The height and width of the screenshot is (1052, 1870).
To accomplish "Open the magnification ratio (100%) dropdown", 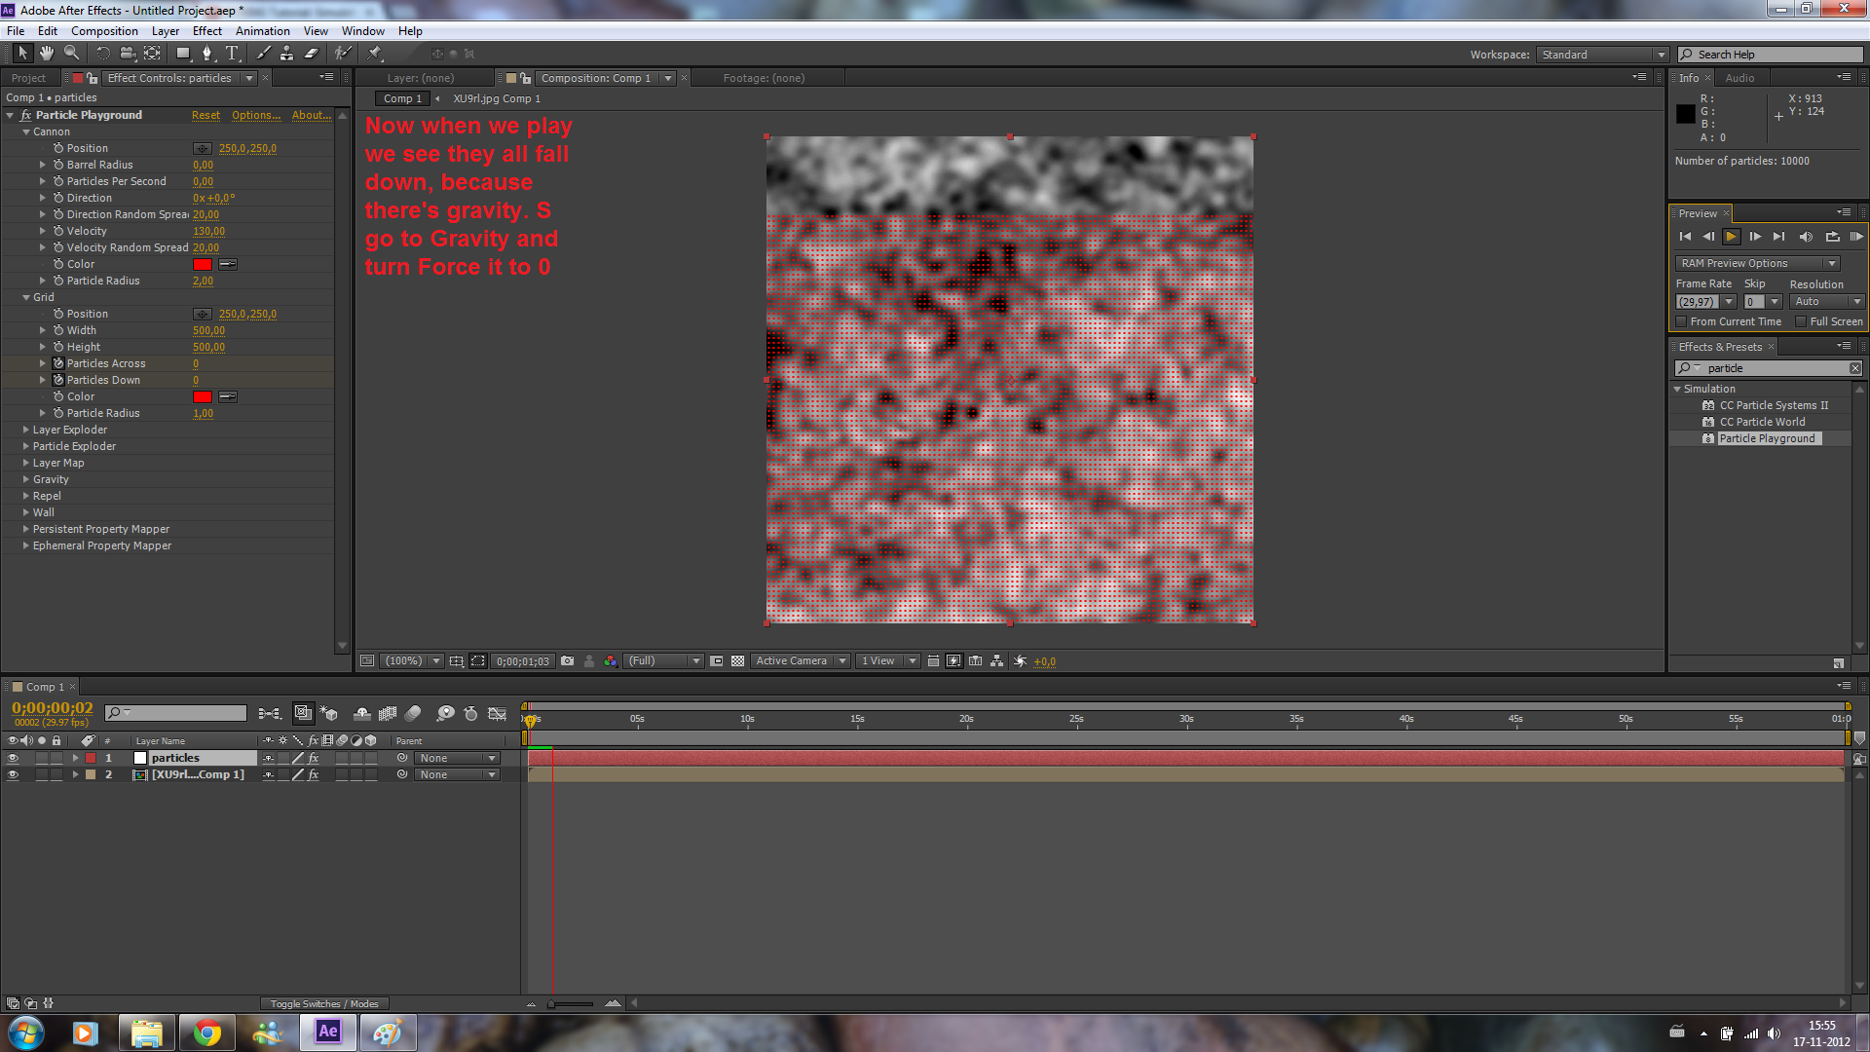I will coord(411,660).
